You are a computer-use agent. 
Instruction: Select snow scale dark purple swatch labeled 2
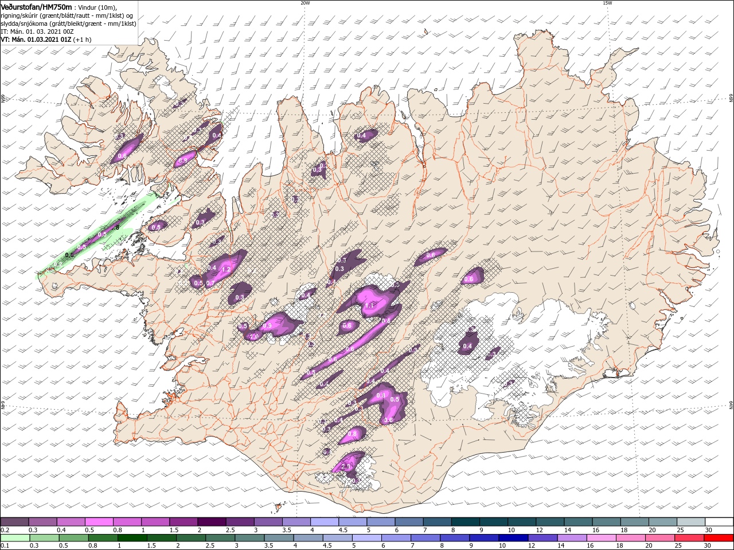click(x=212, y=522)
